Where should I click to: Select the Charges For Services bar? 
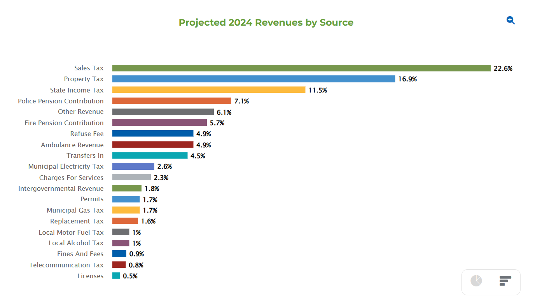click(131, 177)
